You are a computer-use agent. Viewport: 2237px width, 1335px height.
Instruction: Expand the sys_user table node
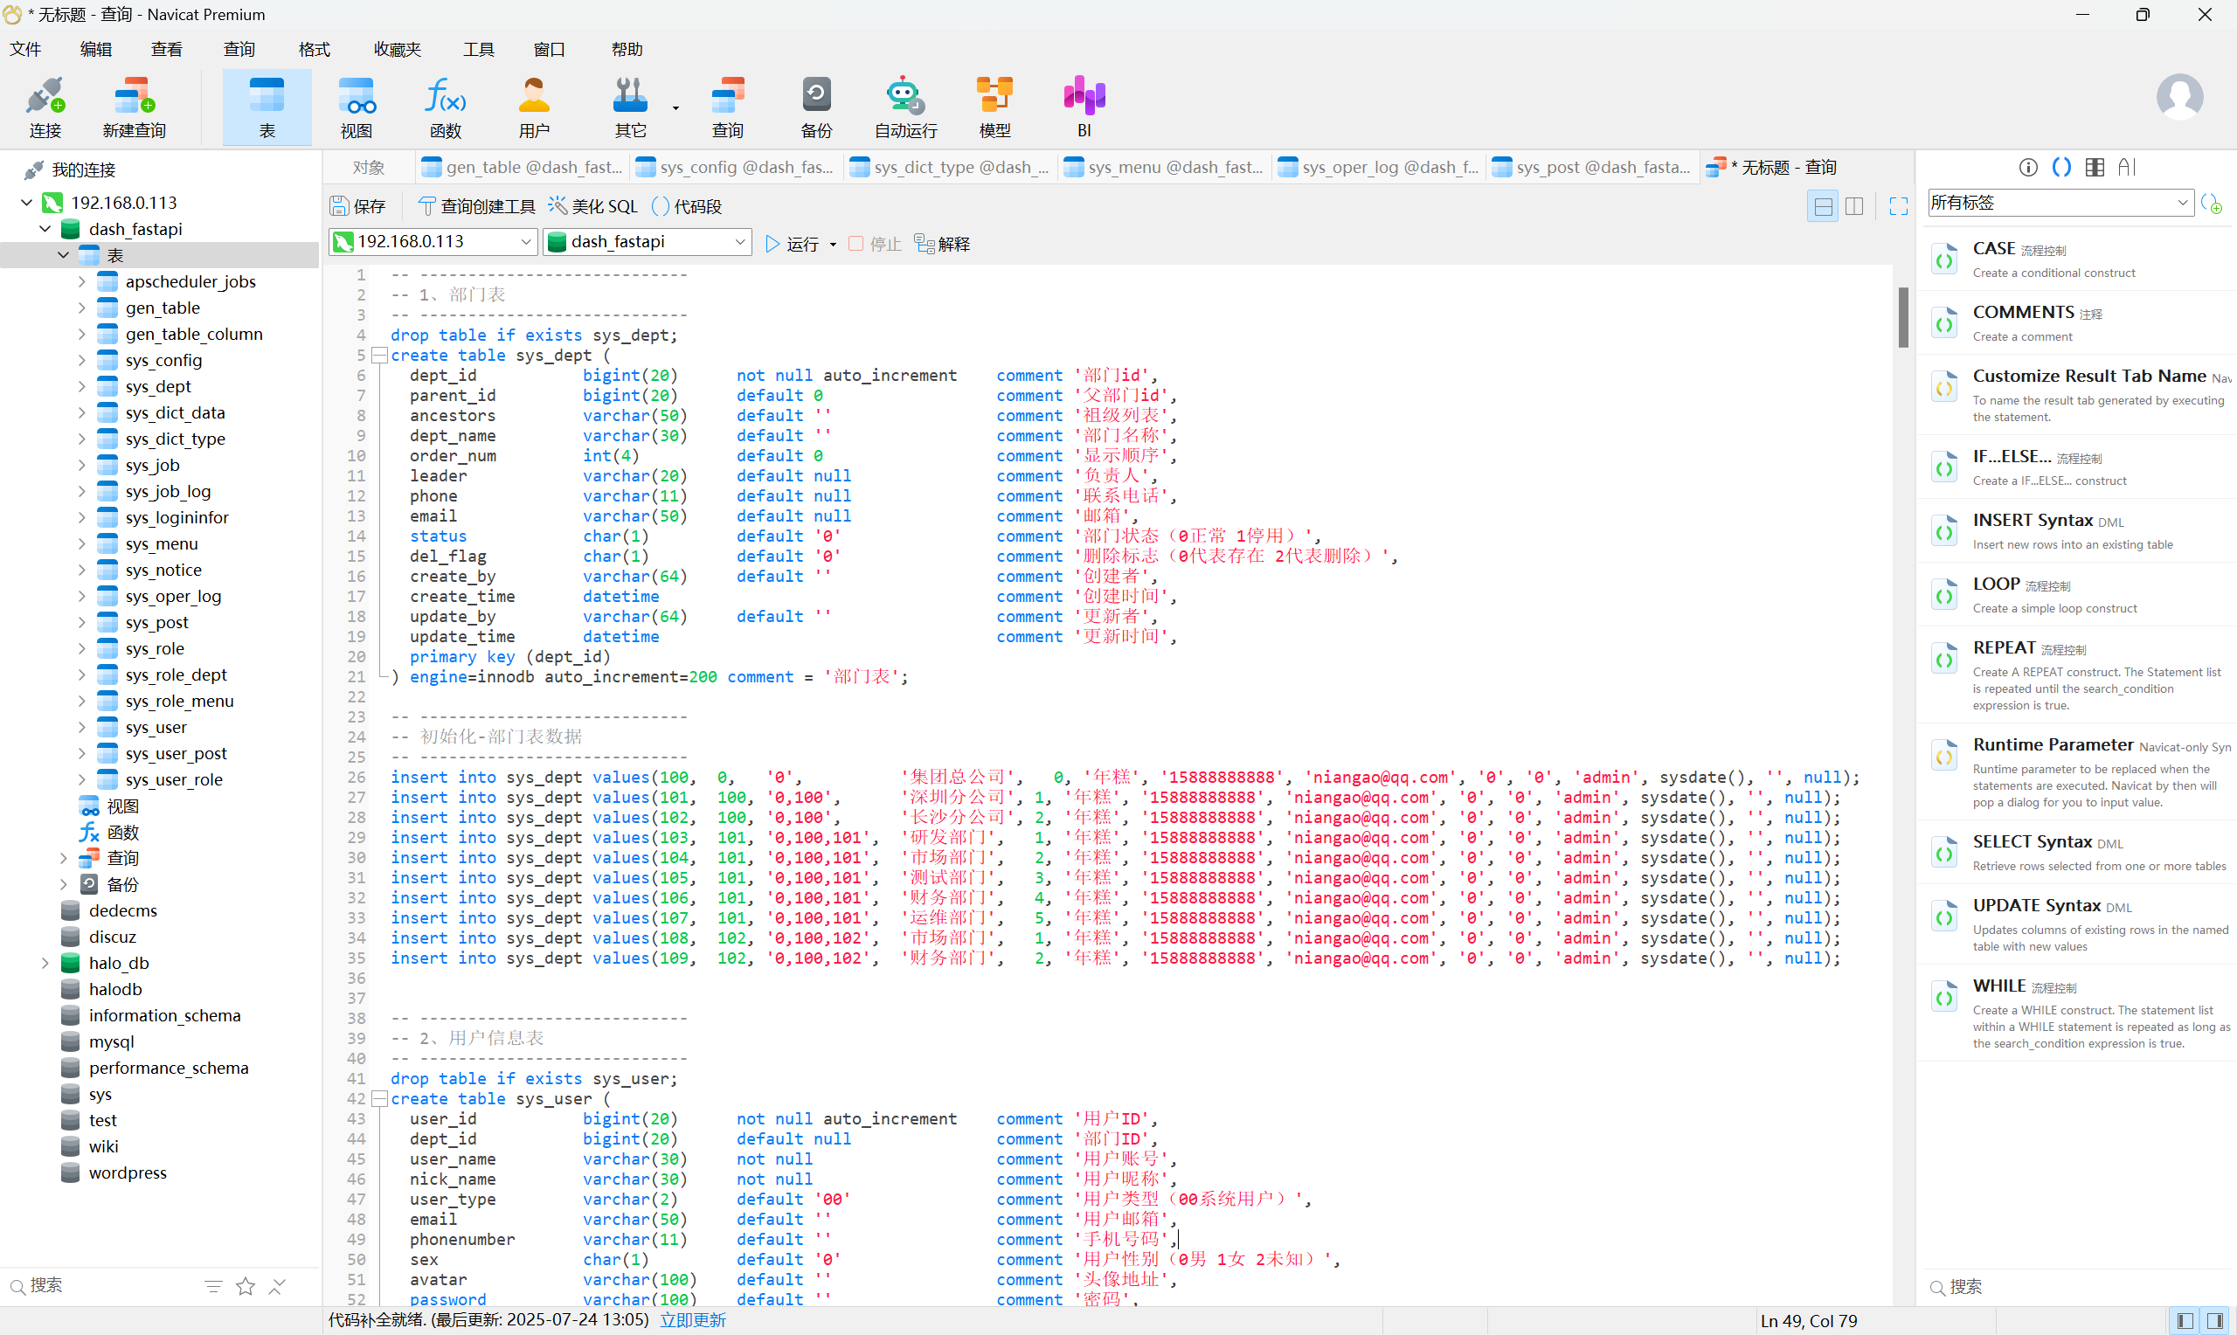[x=82, y=727]
